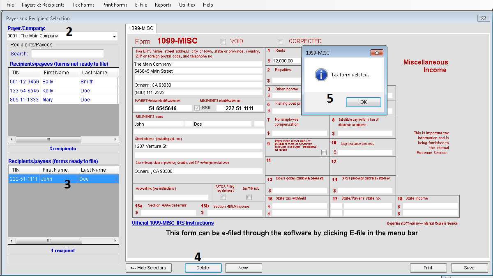The height and width of the screenshot is (278, 493).
Task: Click payer phone (800) 111-2222 field
Action: click(198, 92)
